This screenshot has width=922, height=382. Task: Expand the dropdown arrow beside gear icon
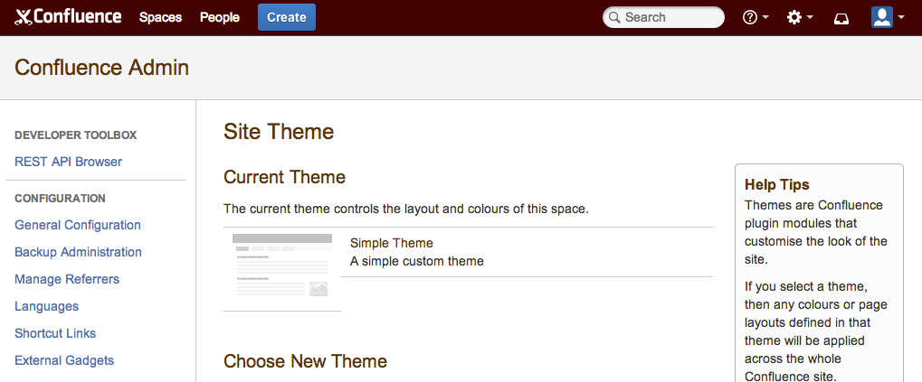(x=810, y=17)
